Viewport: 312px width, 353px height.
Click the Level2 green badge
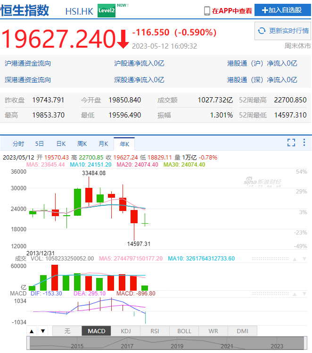107,10
